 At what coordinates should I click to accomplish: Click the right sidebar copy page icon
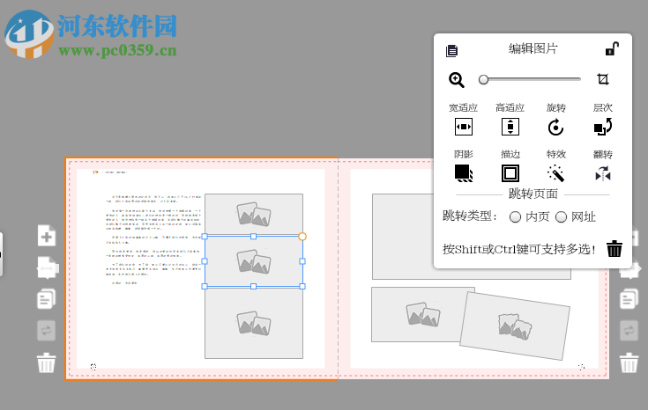pos(629,298)
